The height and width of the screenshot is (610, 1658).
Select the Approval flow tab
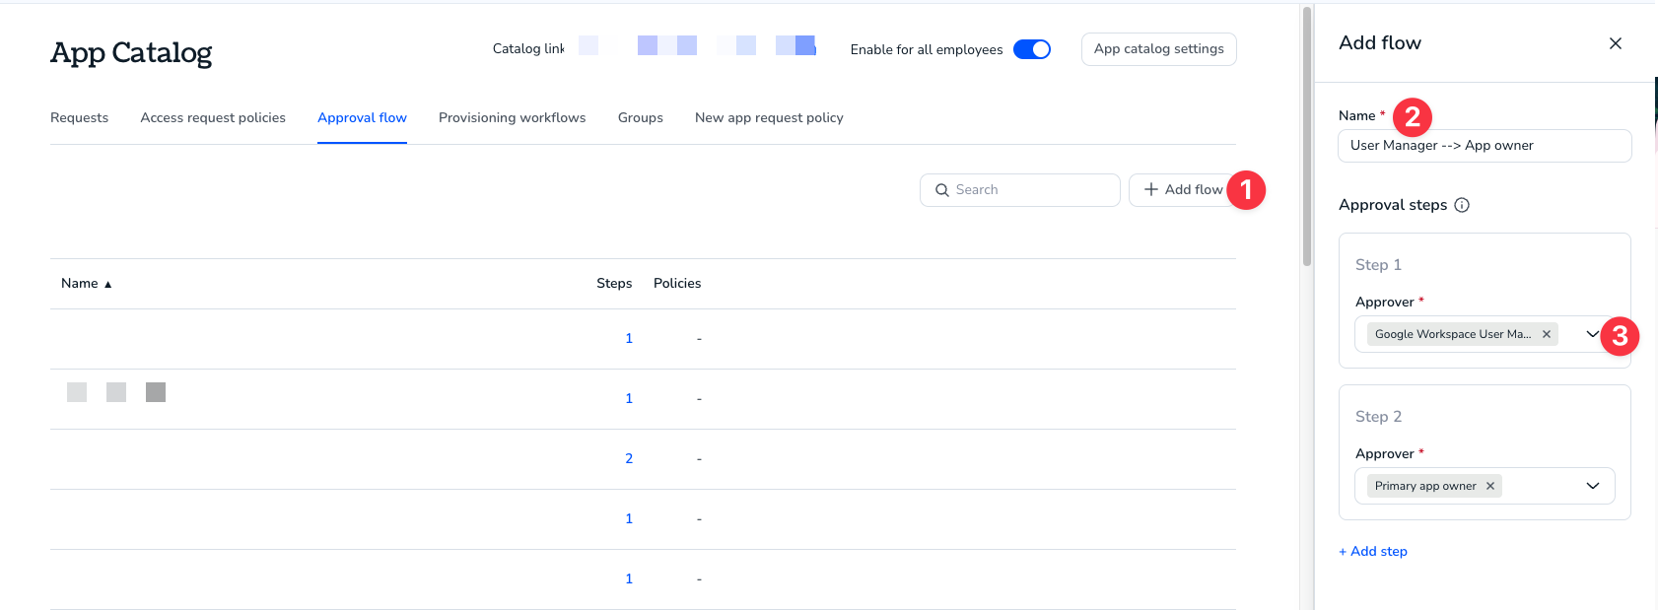tap(362, 117)
